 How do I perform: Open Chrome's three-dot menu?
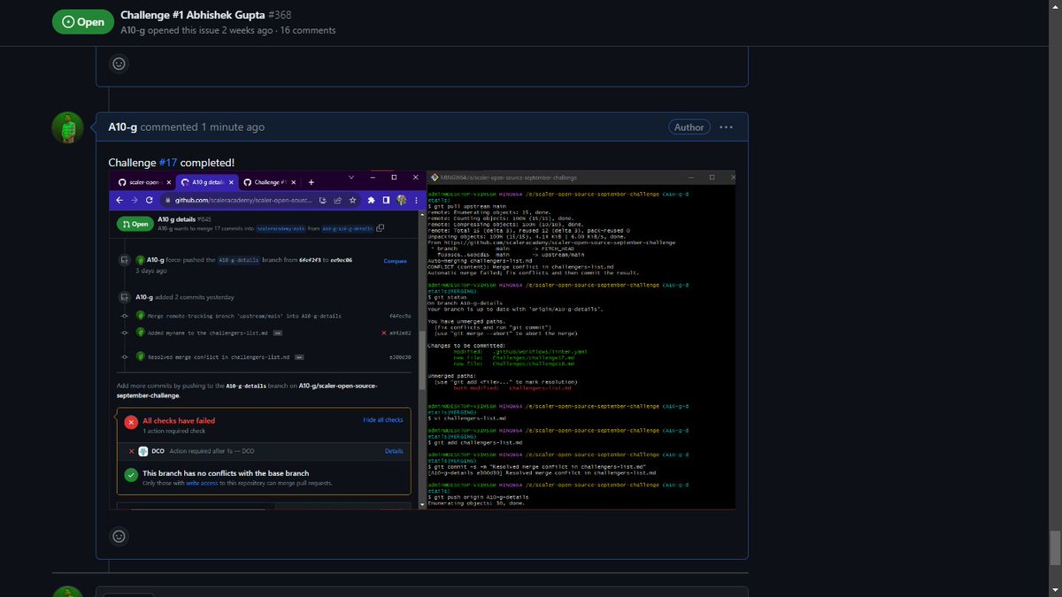pos(415,200)
